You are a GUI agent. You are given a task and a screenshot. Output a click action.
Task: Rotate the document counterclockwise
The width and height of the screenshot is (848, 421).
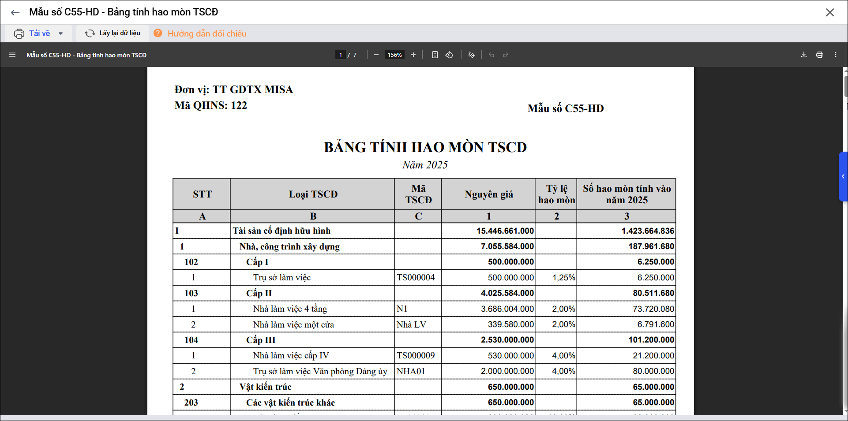click(x=449, y=55)
